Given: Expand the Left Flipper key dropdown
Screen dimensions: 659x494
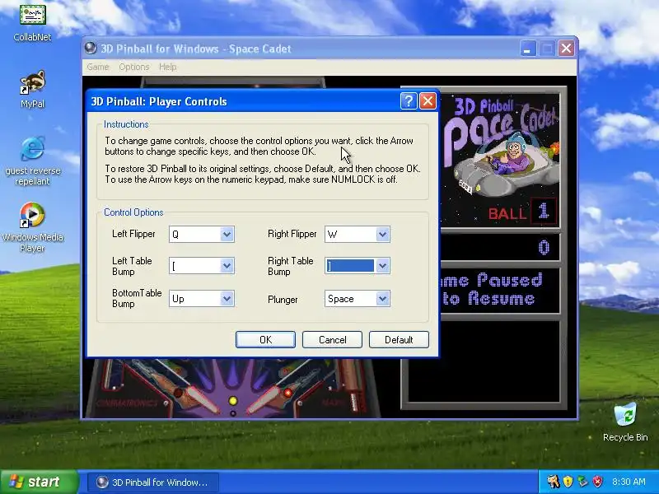Looking at the screenshot, I should coord(227,234).
